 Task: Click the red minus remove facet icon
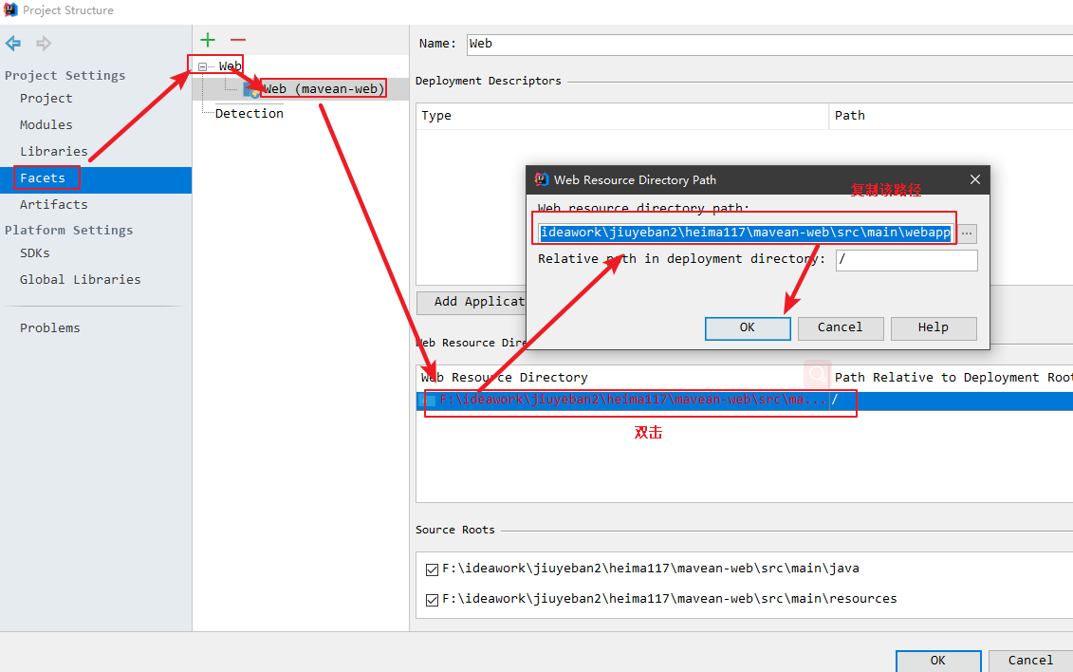click(x=238, y=40)
